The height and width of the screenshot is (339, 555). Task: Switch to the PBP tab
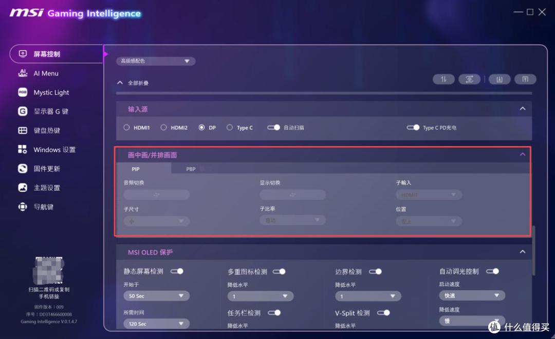pyautogui.click(x=191, y=169)
